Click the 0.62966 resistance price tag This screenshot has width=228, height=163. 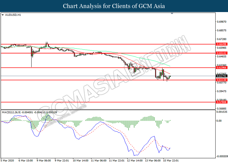point(221,68)
